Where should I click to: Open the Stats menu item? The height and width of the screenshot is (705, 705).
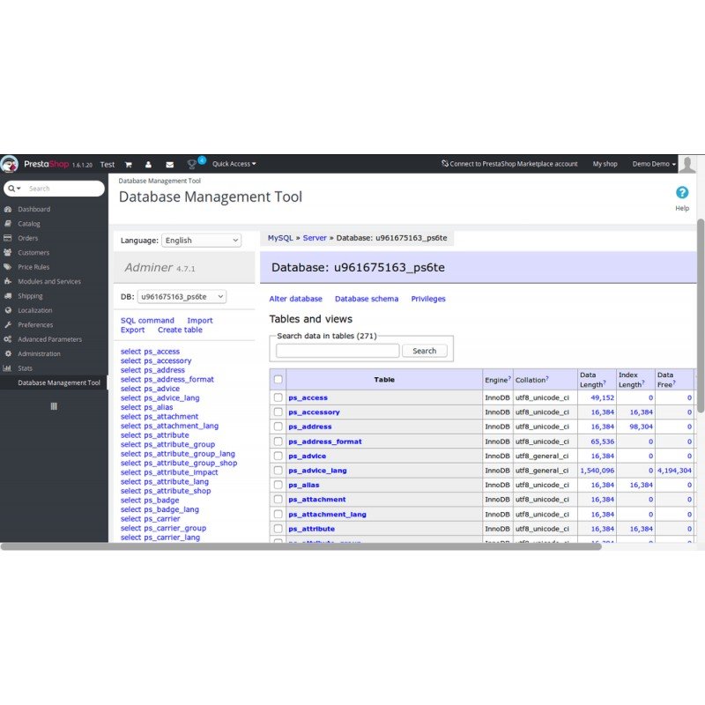26,368
